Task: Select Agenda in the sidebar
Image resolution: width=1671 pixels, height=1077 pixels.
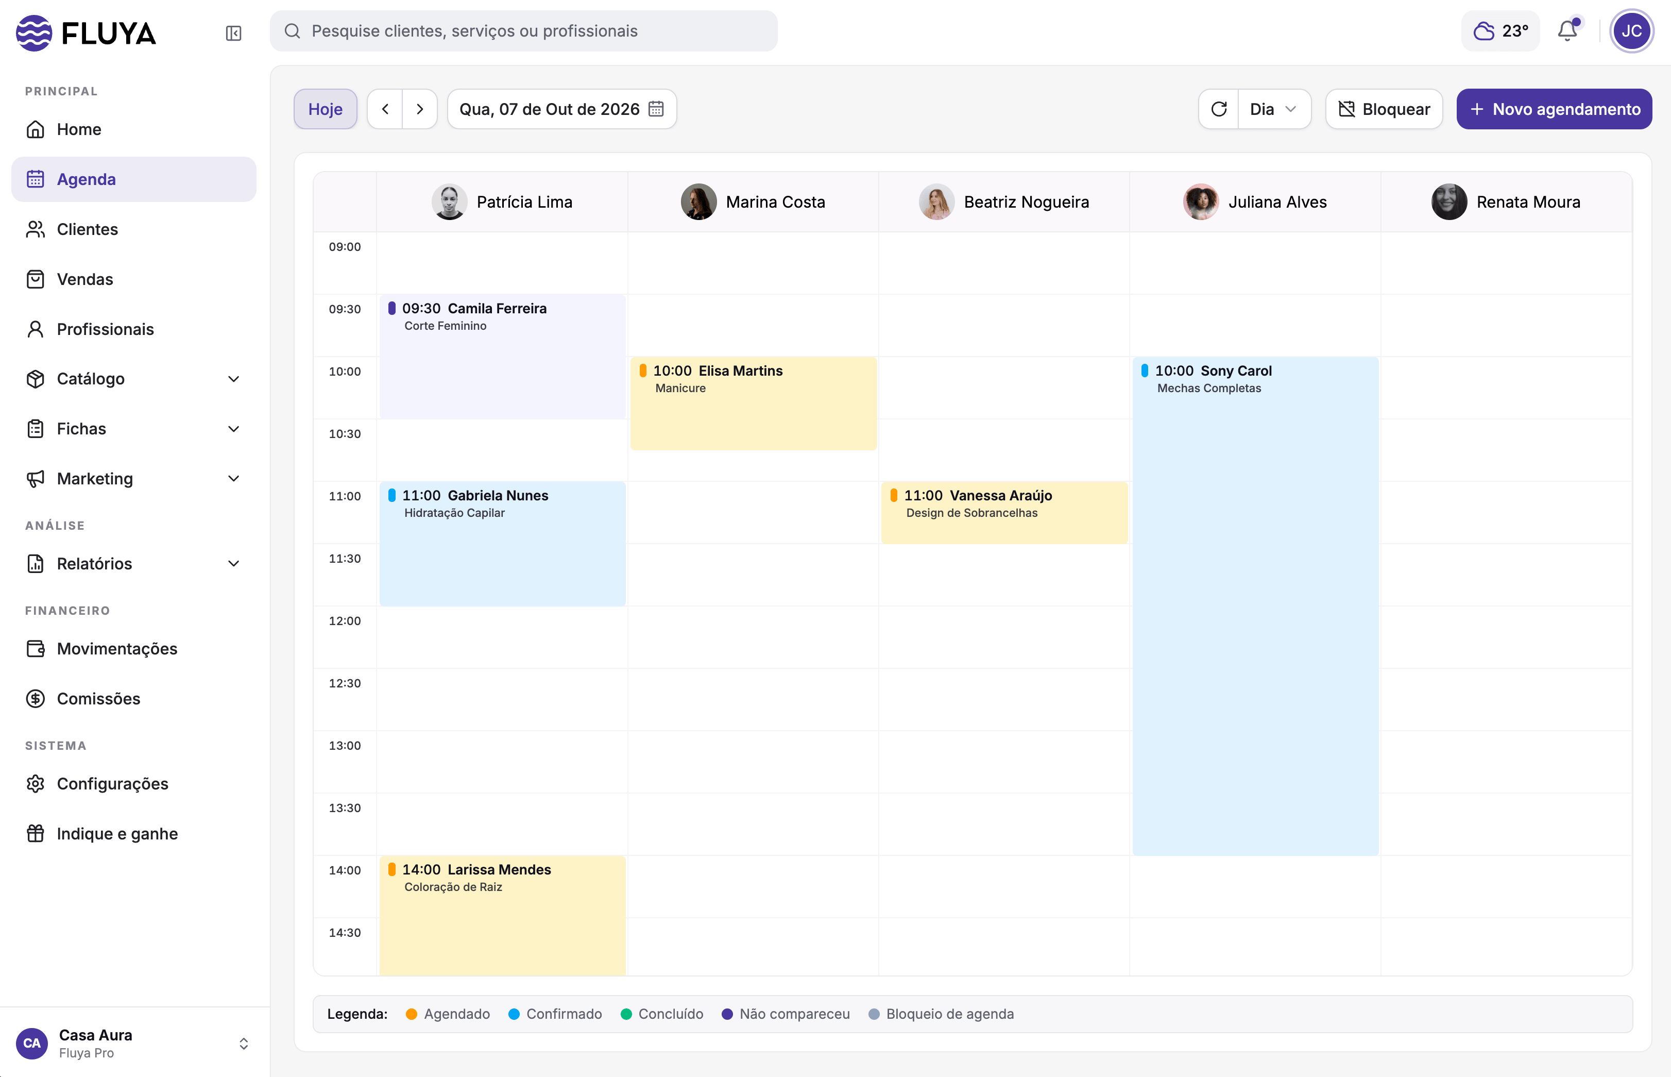Action: (x=133, y=179)
